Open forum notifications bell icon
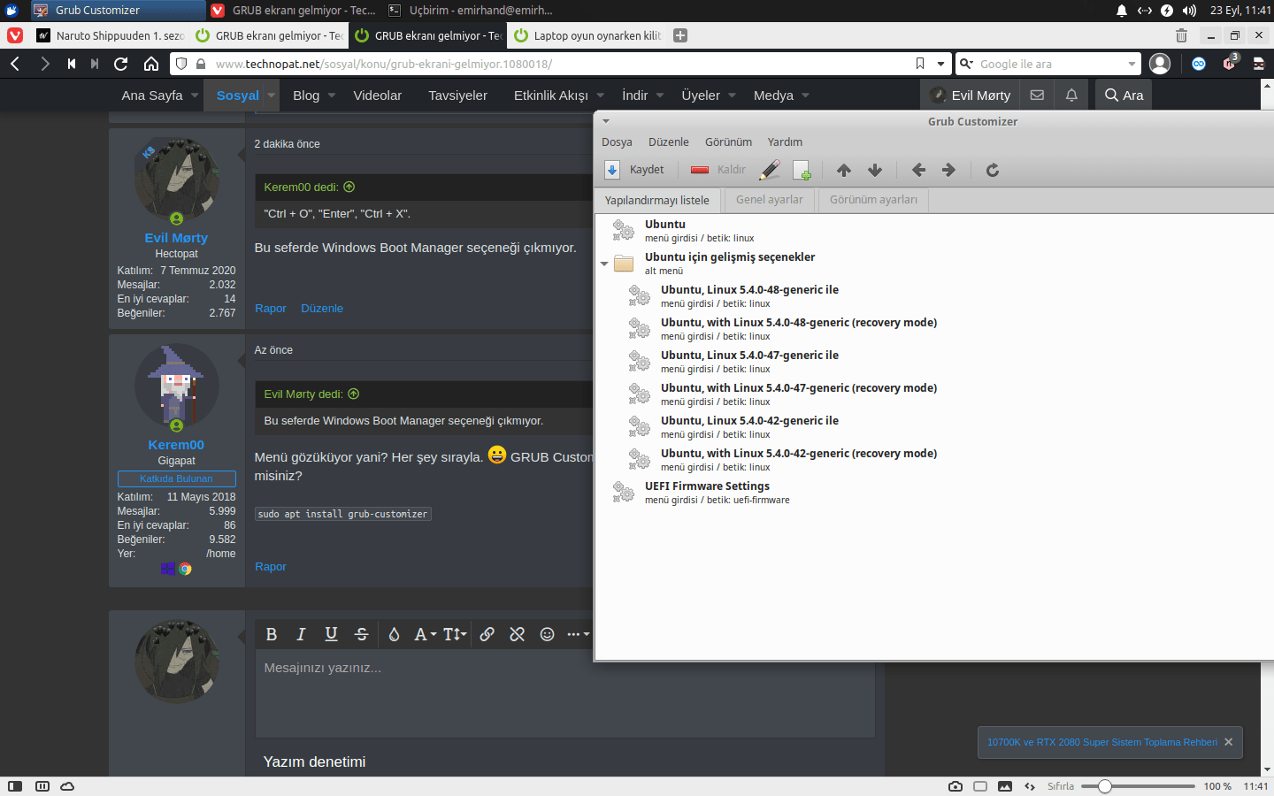1274x796 pixels. point(1071,95)
